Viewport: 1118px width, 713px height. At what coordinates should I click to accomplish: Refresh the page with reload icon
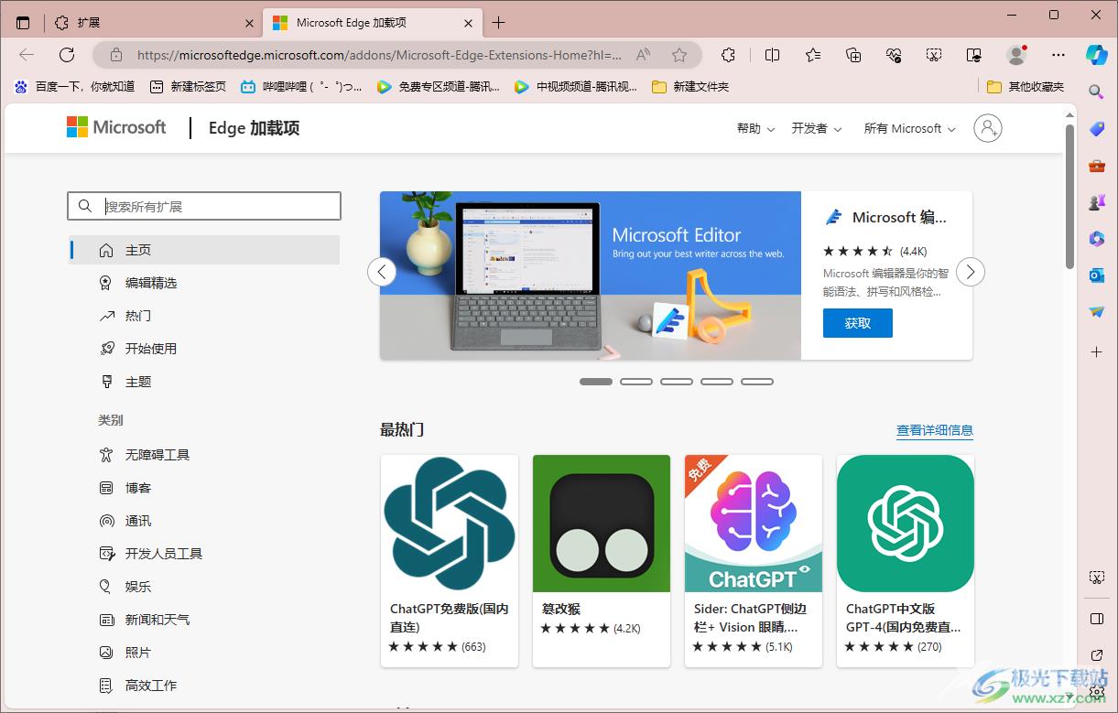tap(67, 55)
